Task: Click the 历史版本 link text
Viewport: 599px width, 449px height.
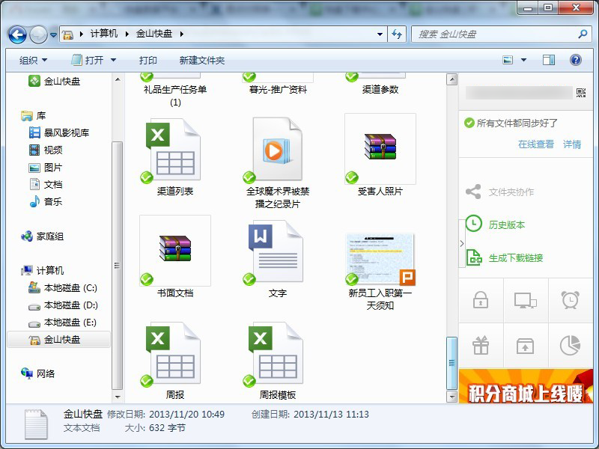Action: [x=507, y=225]
